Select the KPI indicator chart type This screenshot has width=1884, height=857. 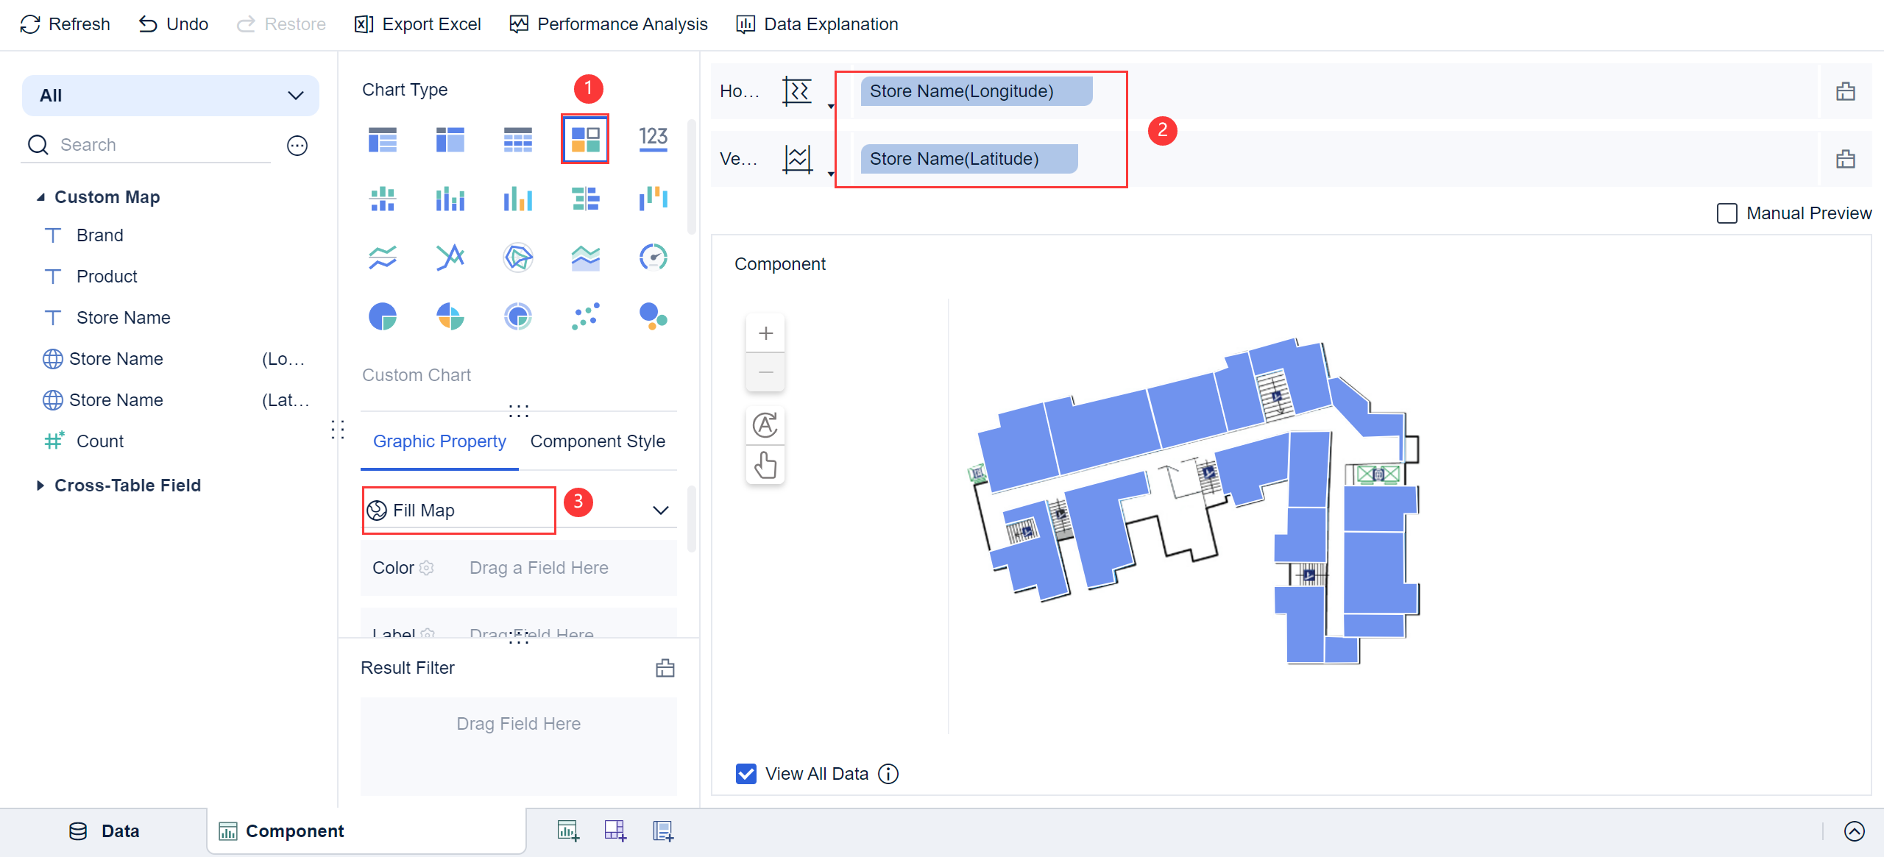pos(653,138)
